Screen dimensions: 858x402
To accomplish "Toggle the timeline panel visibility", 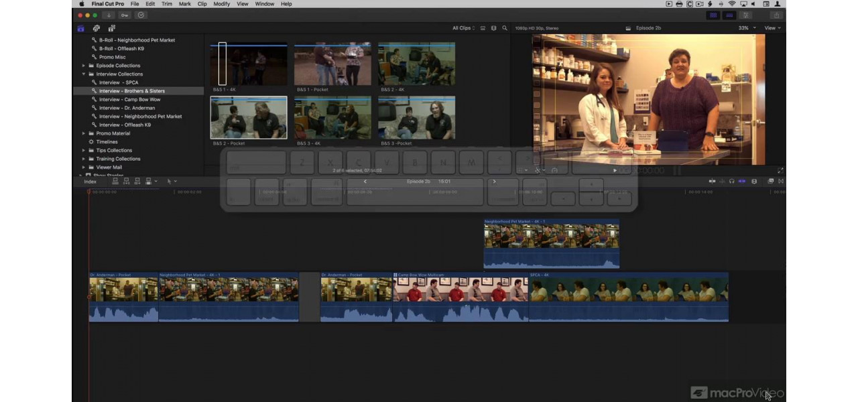I will [729, 15].
